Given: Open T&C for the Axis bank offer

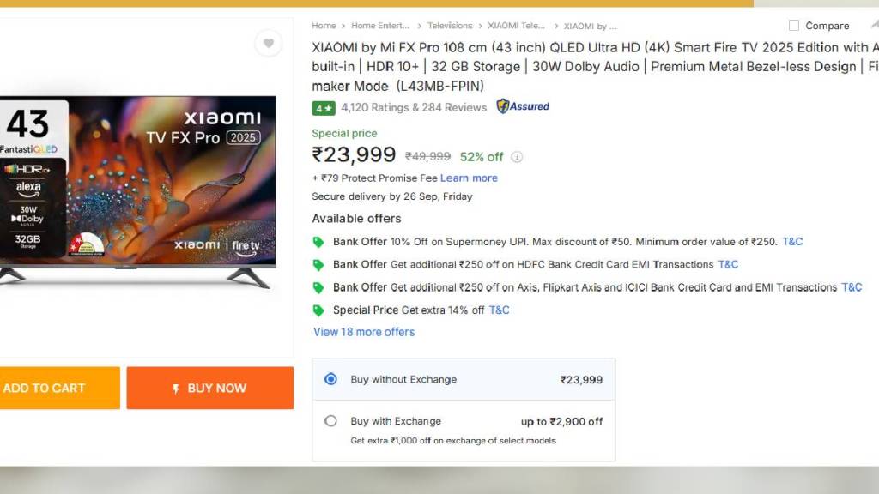Looking at the screenshot, I should (x=852, y=287).
